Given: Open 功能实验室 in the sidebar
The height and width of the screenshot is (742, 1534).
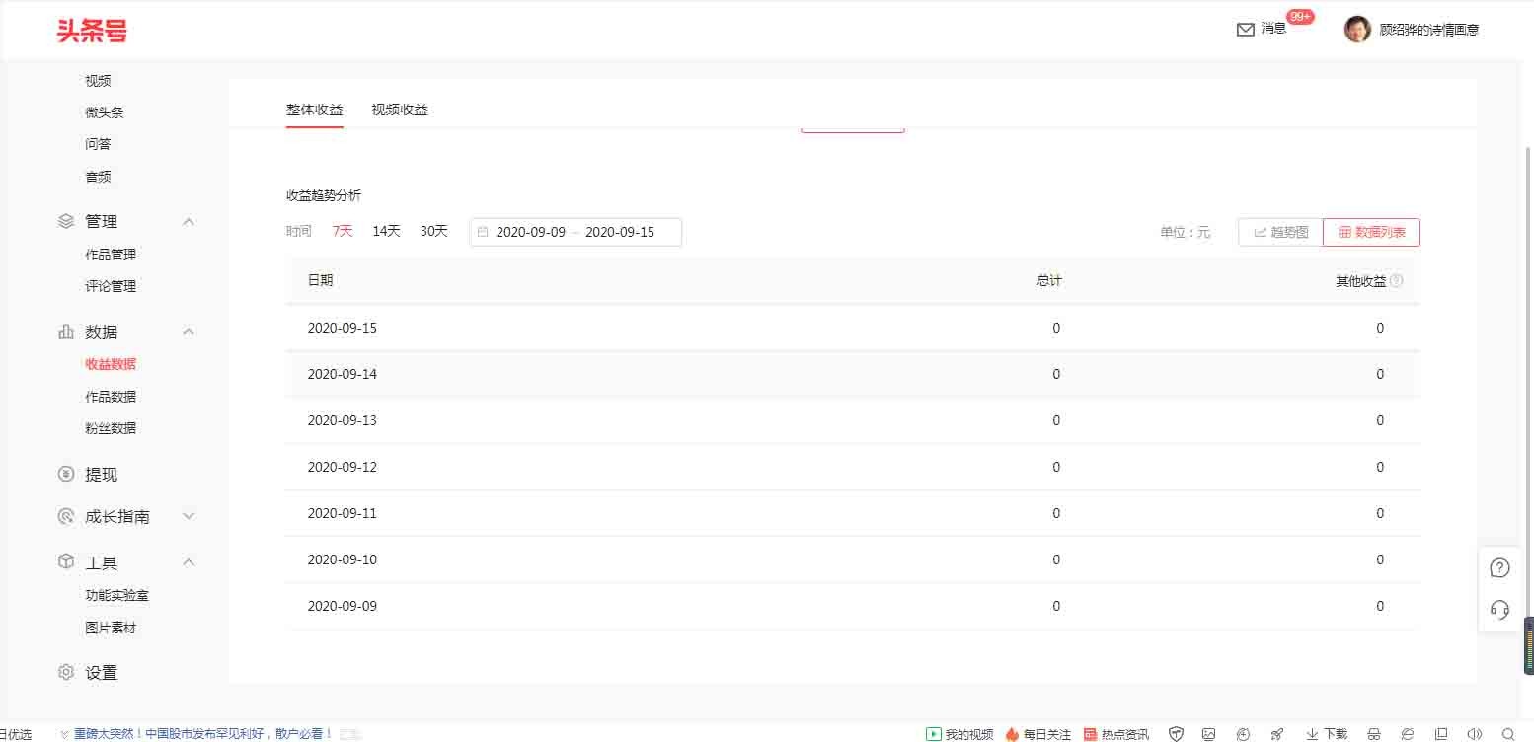Looking at the screenshot, I should [x=117, y=596].
